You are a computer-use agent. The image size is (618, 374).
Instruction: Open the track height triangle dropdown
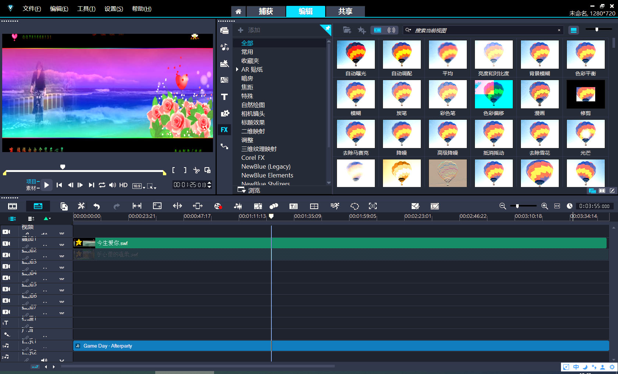tap(47, 219)
